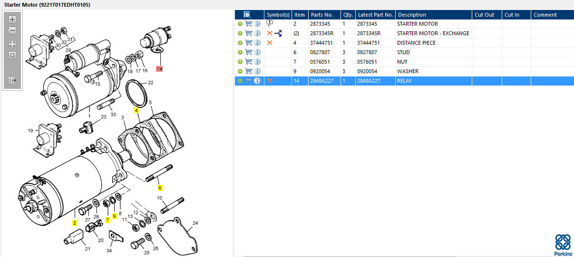Image resolution: width=574 pixels, height=257 pixels.
Task: Click orange X symbol on 2873345R row
Action: click(x=270, y=33)
